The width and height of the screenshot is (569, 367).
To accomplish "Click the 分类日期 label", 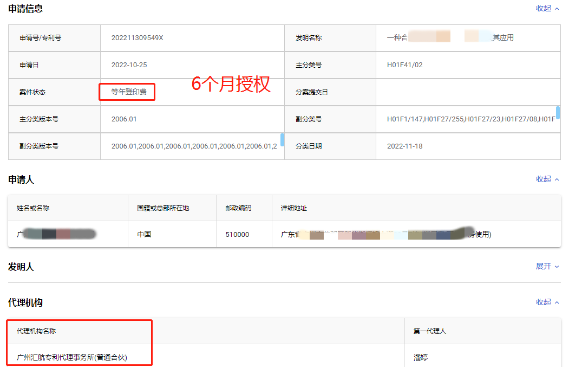I will [x=309, y=146].
